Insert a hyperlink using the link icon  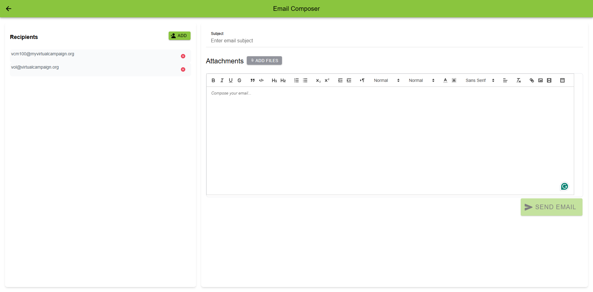point(532,80)
